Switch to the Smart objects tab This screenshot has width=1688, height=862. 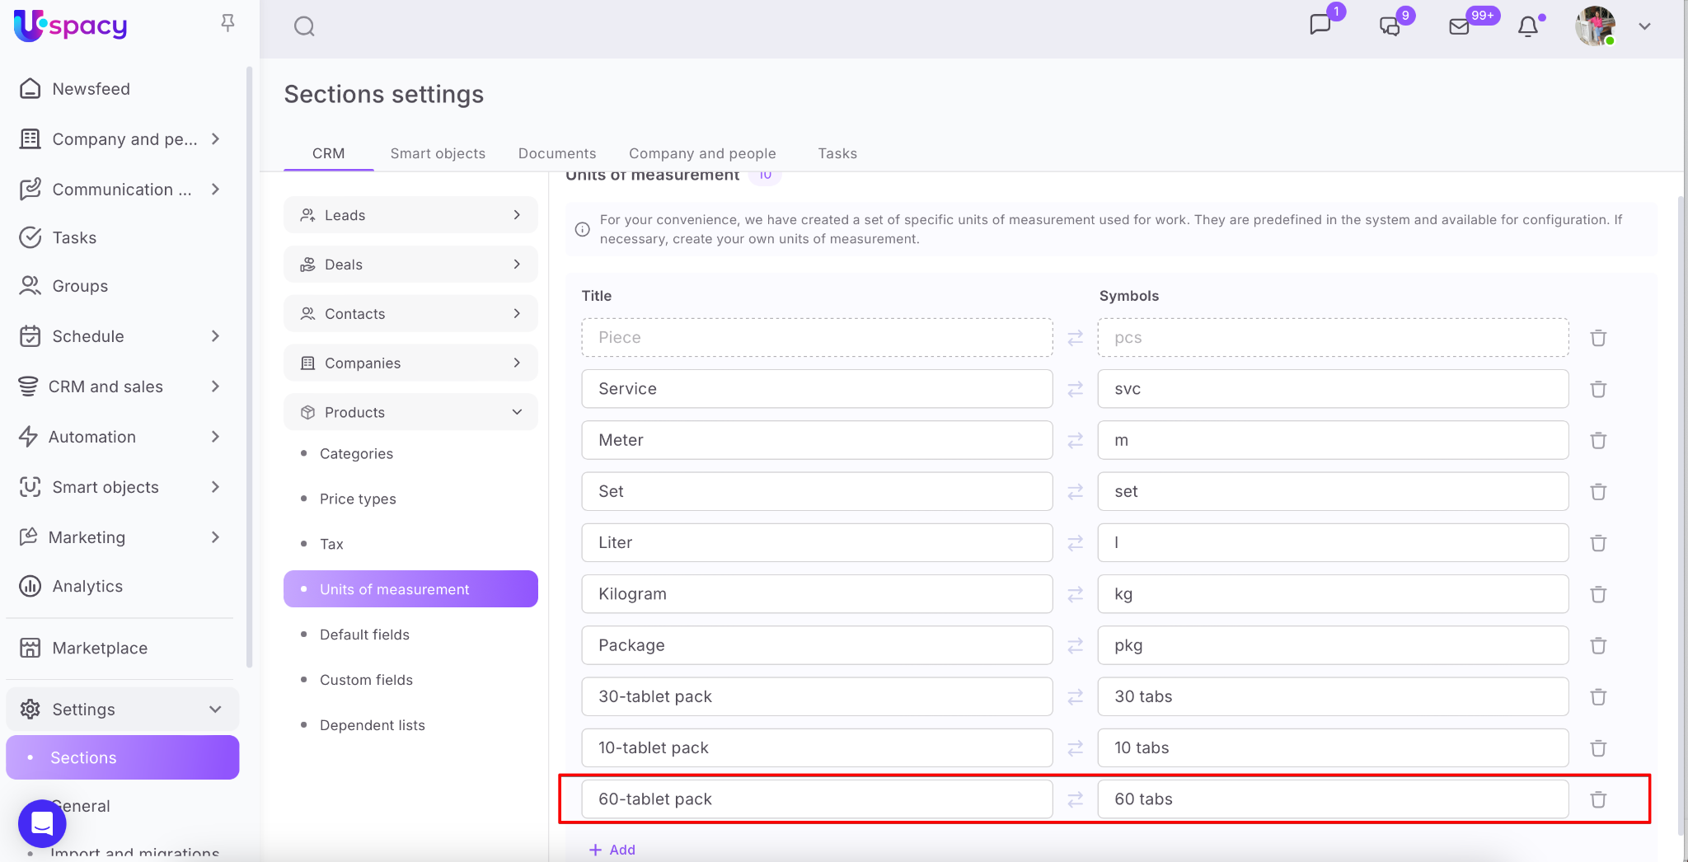(438, 153)
